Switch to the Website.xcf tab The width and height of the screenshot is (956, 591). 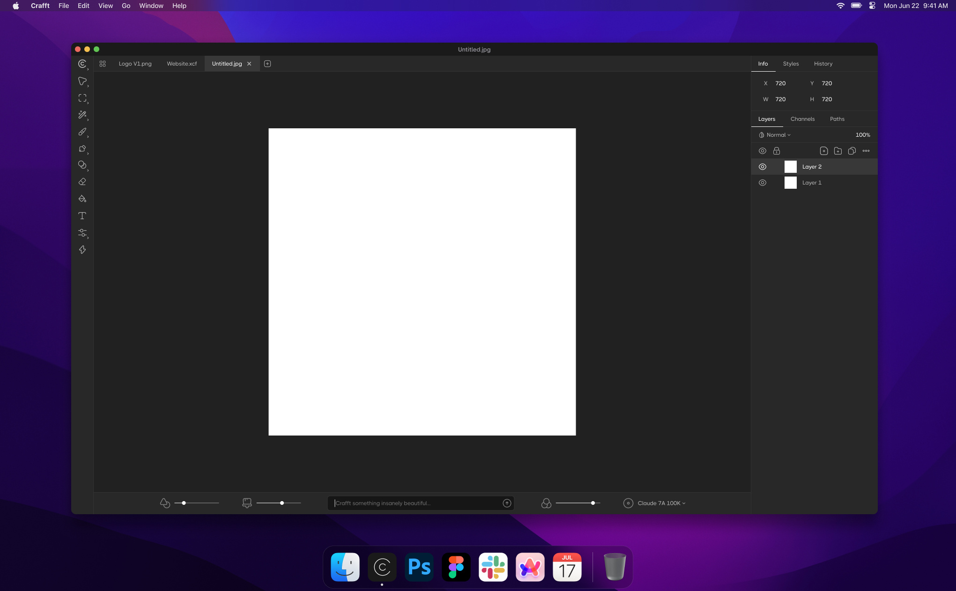181,64
